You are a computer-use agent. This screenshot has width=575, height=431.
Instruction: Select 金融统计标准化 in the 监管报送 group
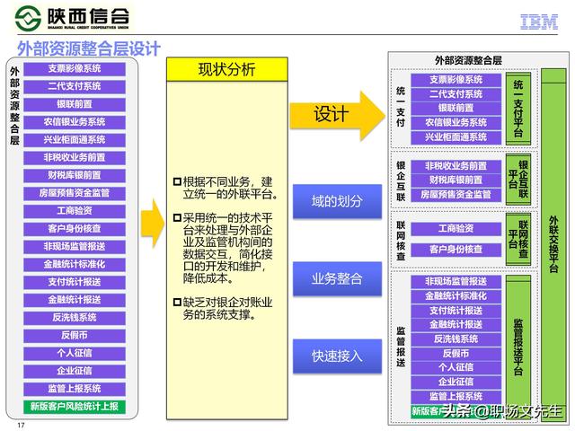coord(456,296)
